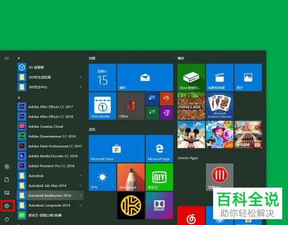Open the Movies & TV tile
Screen dimensions: 288x225
(x=219, y=78)
